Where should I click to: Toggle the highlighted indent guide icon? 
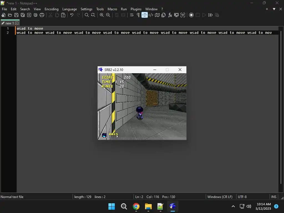click(x=144, y=15)
